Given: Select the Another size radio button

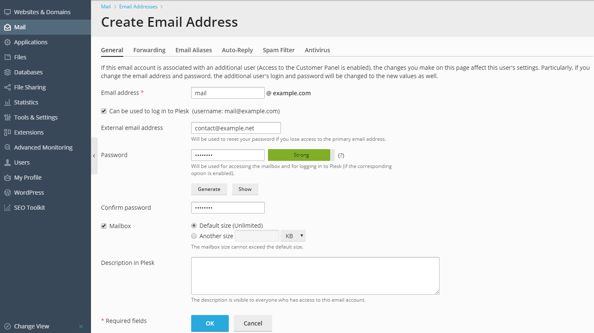Looking at the screenshot, I should tap(194, 236).
